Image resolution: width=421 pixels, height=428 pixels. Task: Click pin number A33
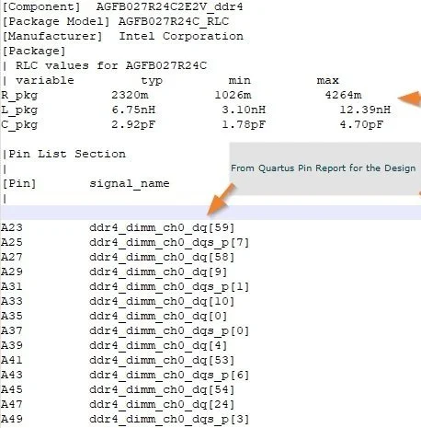tap(12, 301)
